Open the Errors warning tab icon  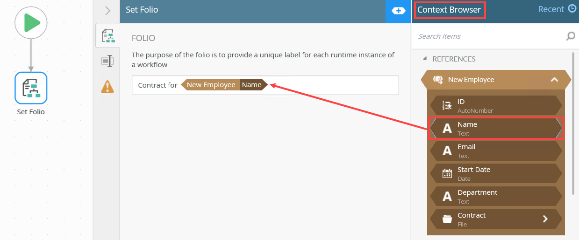tap(108, 86)
